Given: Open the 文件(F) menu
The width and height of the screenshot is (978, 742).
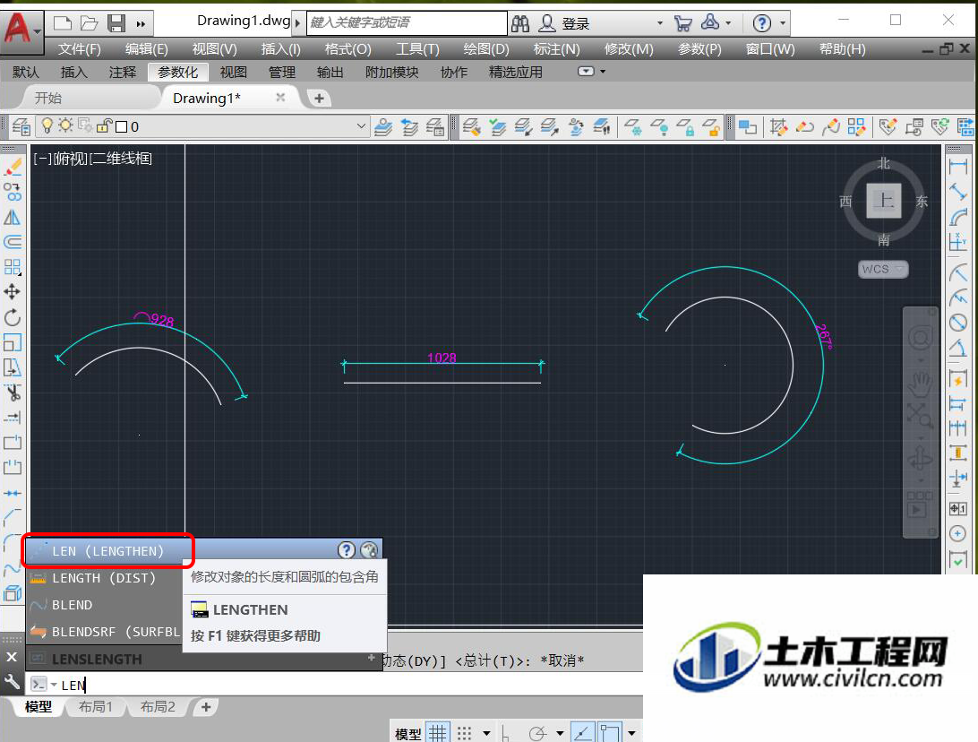Looking at the screenshot, I should (x=79, y=48).
